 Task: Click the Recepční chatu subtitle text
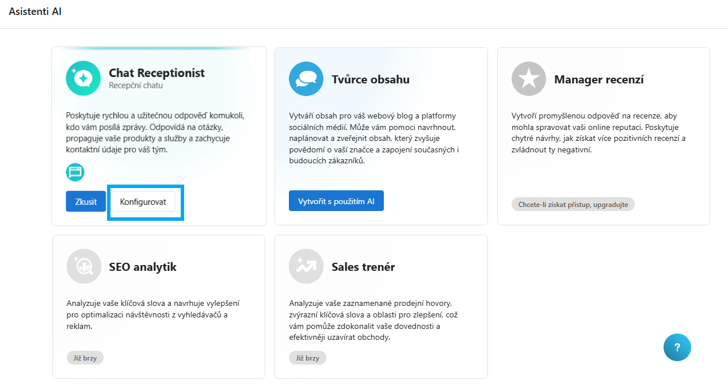[136, 86]
